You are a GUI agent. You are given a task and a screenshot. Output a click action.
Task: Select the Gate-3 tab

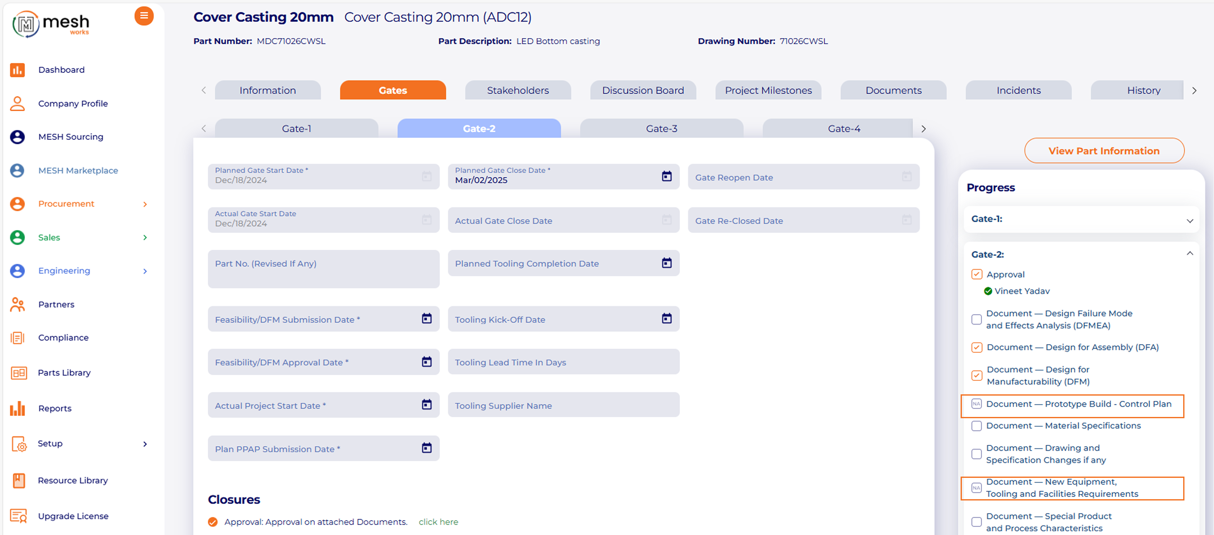tap(661, 128)
